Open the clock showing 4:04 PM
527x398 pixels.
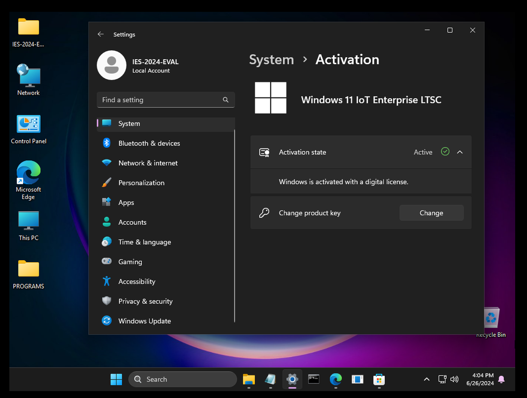(x=480, y=379)
